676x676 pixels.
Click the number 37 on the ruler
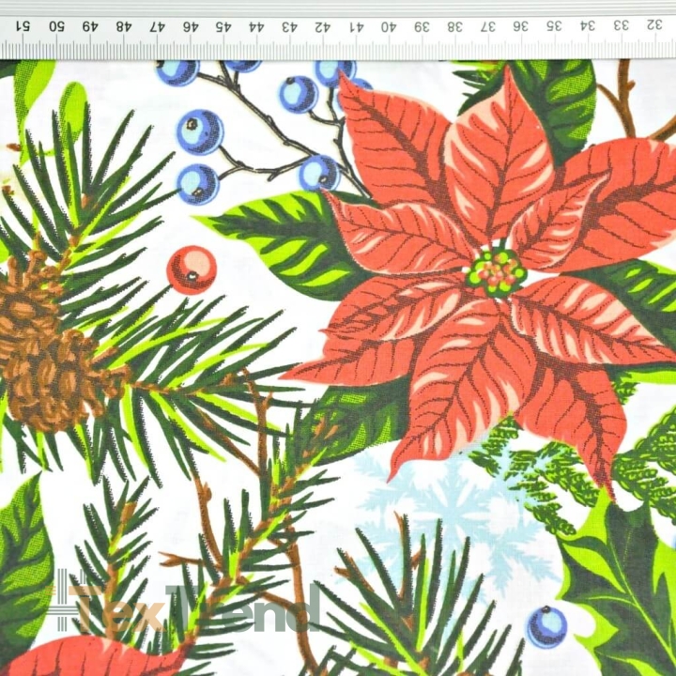pyautogui.click(x=488, y=26)
